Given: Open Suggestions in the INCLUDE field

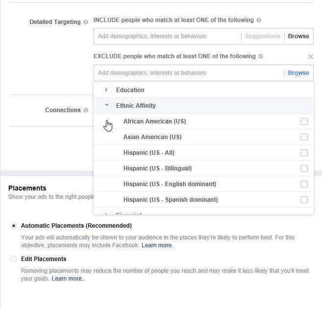Looking at the screenshot, I should coord(262,36).
